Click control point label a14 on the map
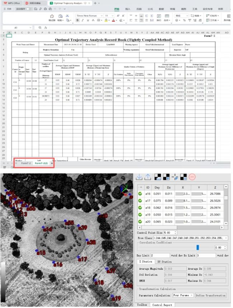Image resolution: width=233 pixels, height=308 pixels. (x=48, y=229)
